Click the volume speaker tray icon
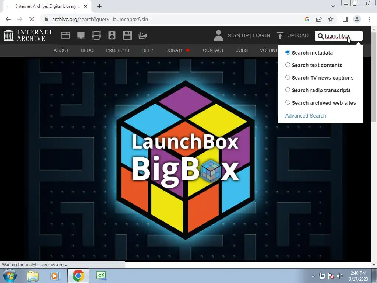This screenshot has height=283, width=377. point(339,276)
